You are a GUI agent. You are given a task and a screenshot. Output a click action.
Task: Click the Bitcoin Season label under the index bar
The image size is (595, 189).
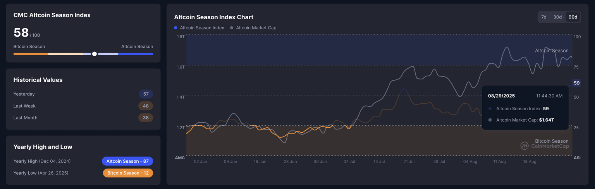pos(29,47)
